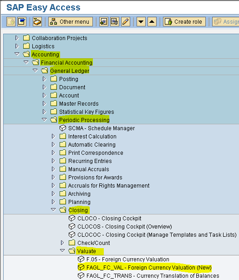The height and width of the screenshot is (280, 239).
Task: Click the Financial Accounting label
Action: pyautogui.click(x=66, y=63)
